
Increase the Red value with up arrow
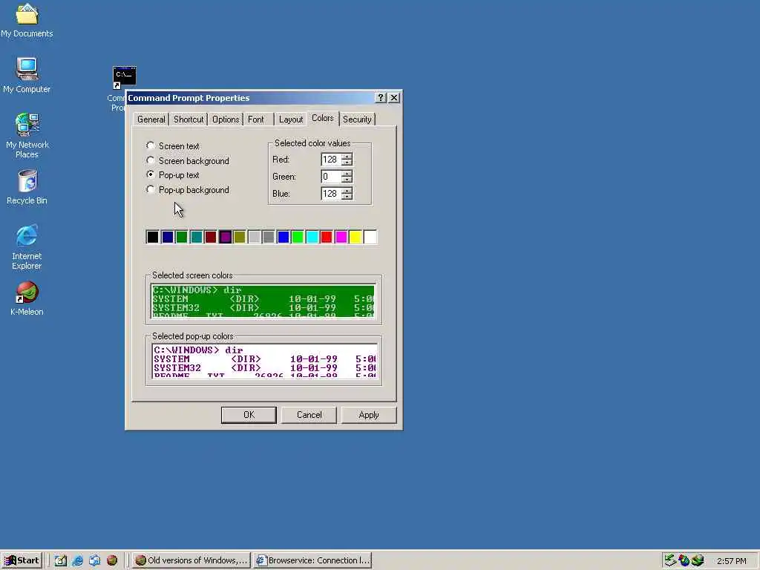tap(347, 157)
